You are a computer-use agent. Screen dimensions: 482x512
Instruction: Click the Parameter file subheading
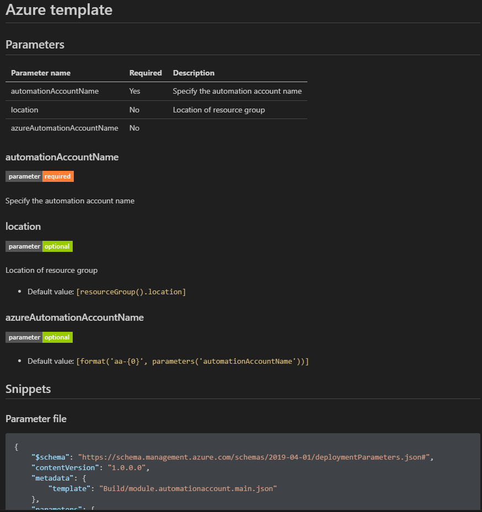(36, 419)
